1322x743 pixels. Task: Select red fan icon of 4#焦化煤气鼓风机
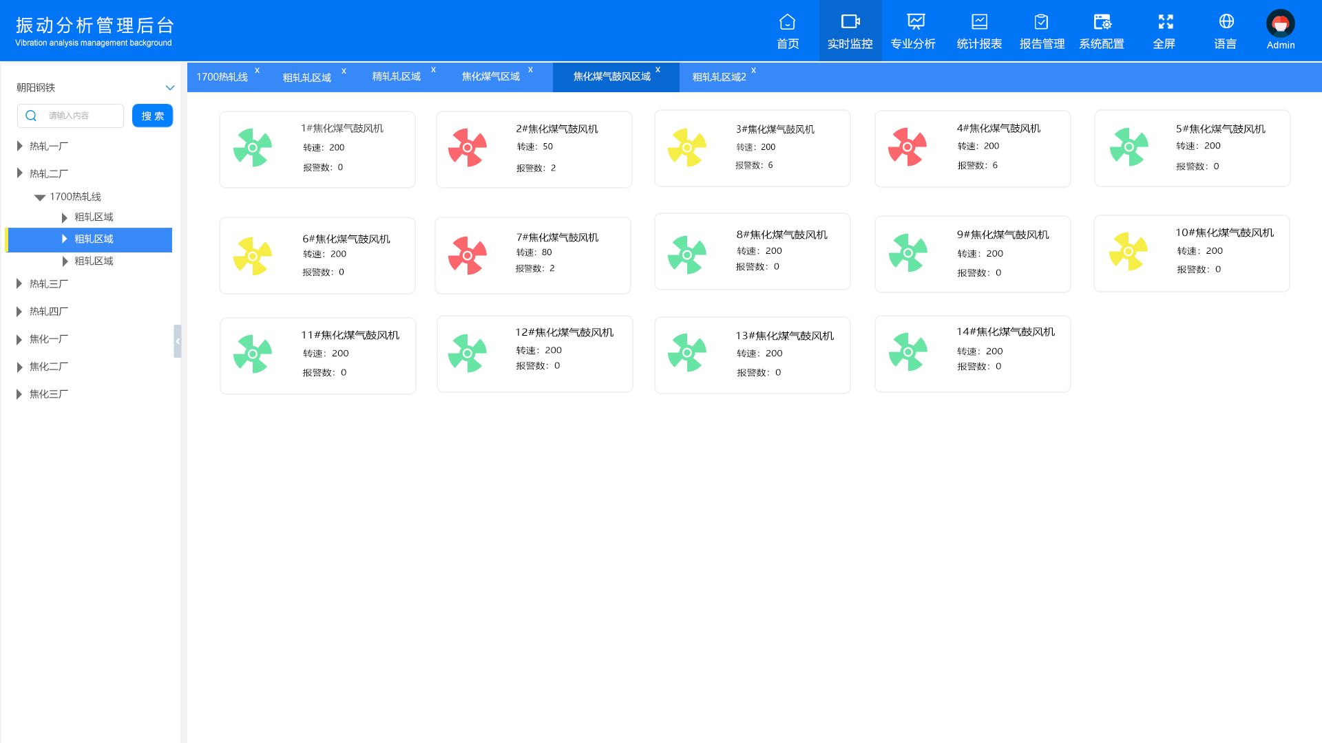click(x=907, y=147)
